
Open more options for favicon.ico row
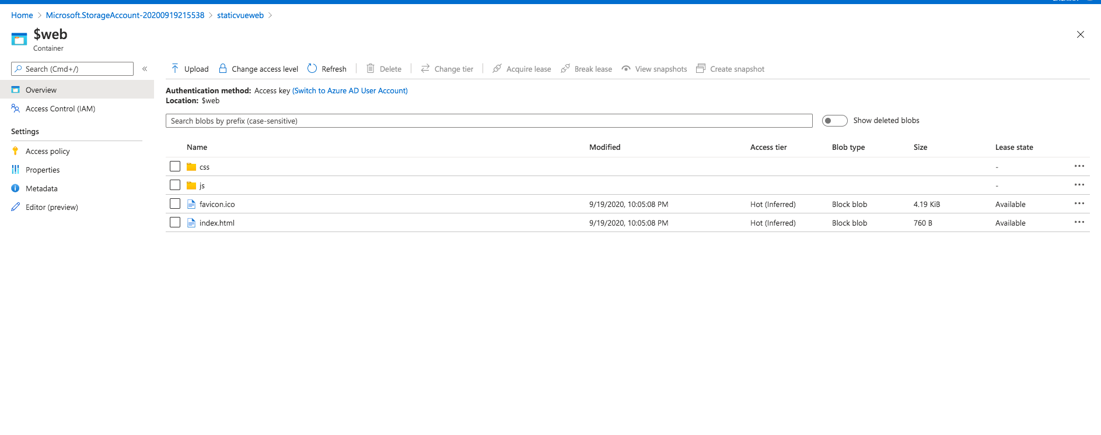pyautogui.click(x=1079, y=204)
